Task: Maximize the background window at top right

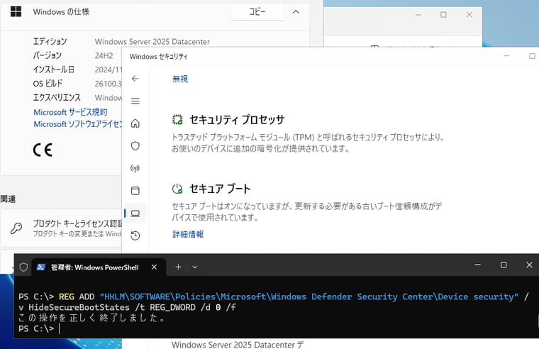Action: tap(443, 14)
